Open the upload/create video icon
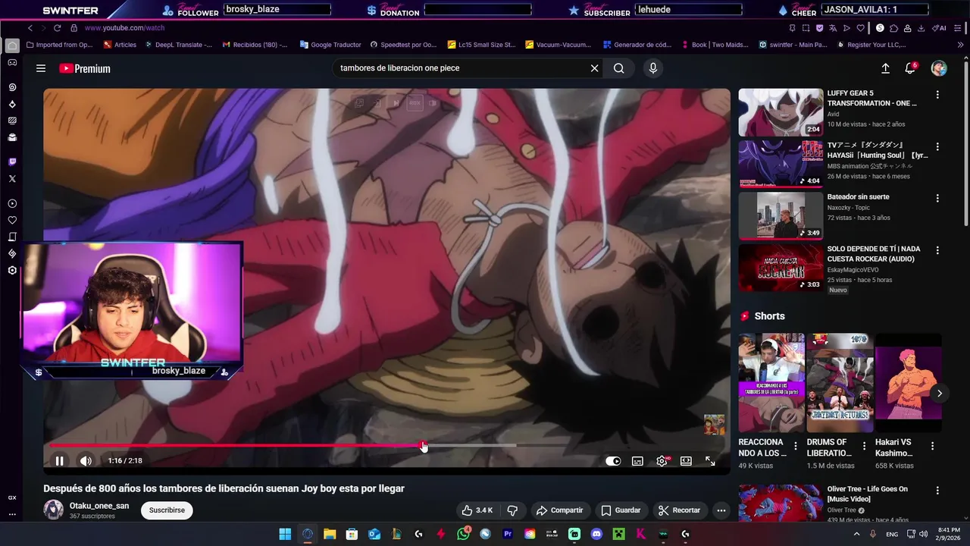Image resolution: width=970 pixels, height=546 pixels. (885, 68)
